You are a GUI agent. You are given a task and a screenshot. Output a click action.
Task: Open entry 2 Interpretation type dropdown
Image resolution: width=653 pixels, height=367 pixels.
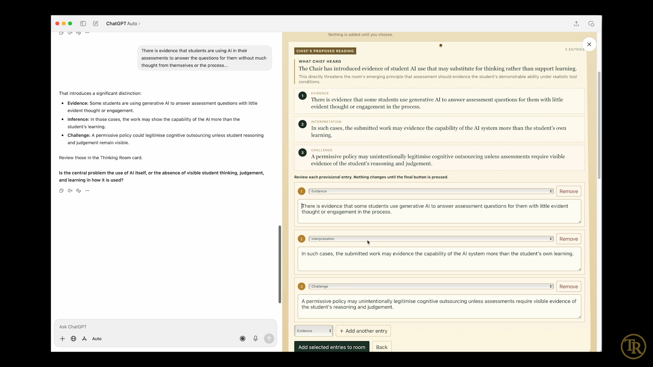click(x=431, y=239)
